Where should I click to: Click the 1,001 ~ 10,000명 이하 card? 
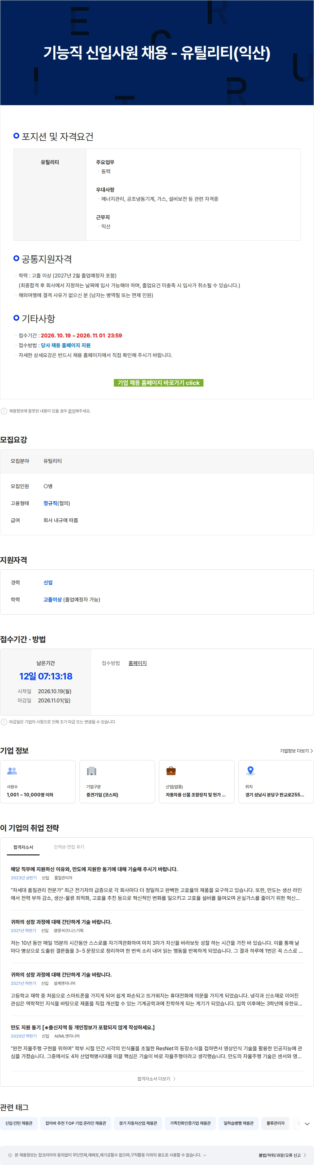38,781
